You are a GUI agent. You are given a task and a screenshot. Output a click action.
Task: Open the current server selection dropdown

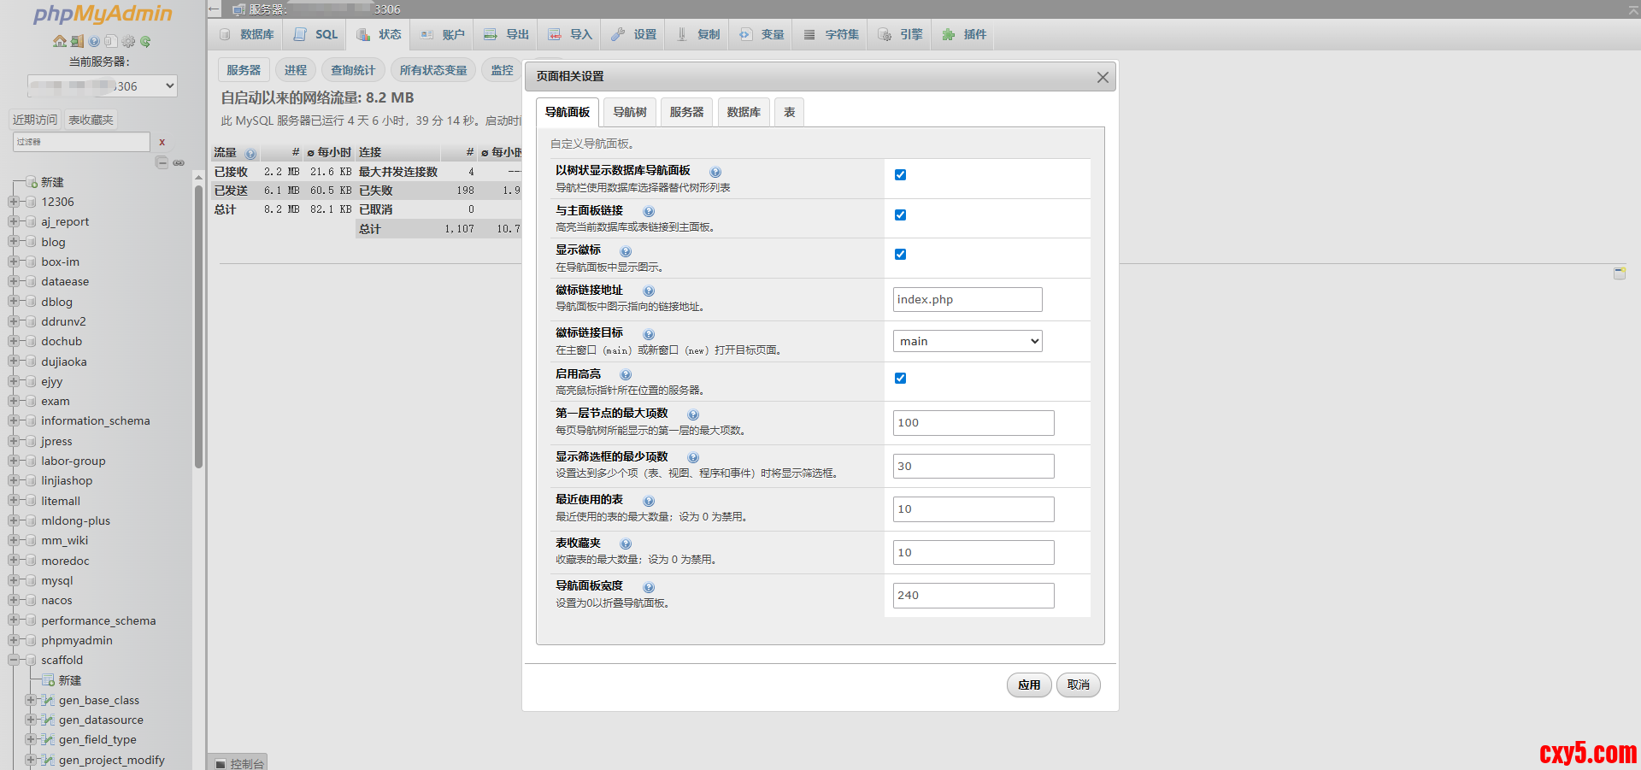(103, 86)
